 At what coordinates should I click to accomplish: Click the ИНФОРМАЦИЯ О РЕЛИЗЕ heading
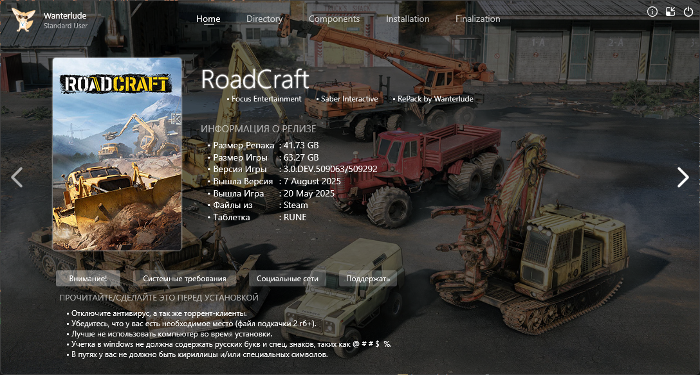pos(259,128)
